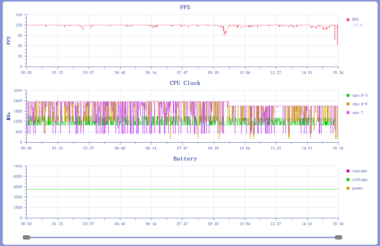Toggle the voltage series legend label

coord(359,180)
